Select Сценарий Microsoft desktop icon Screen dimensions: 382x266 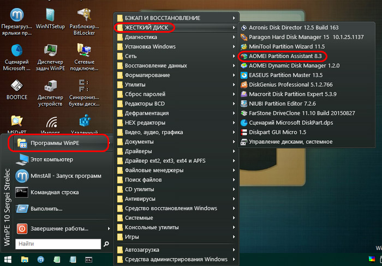(x=17, y=57)
